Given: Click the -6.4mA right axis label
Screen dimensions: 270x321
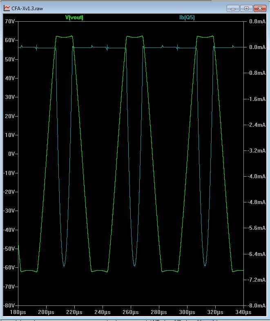Looking at the screenshot, I should point(257,254).
